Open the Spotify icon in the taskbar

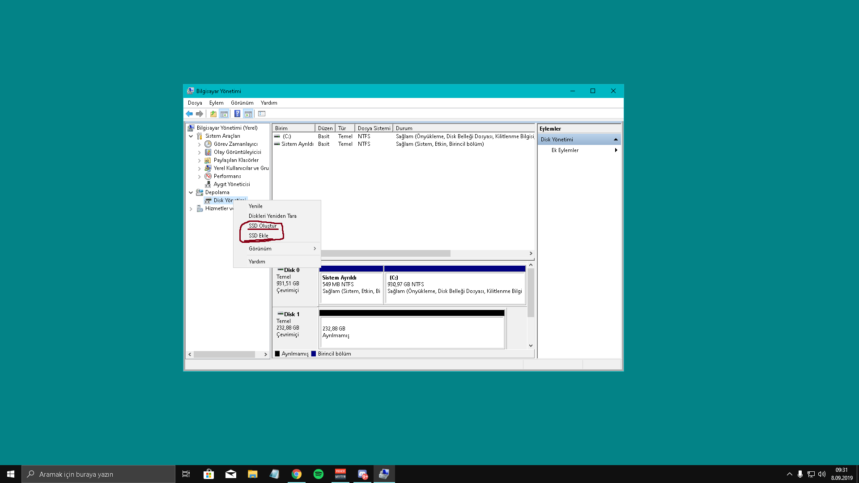click(319, 474)
